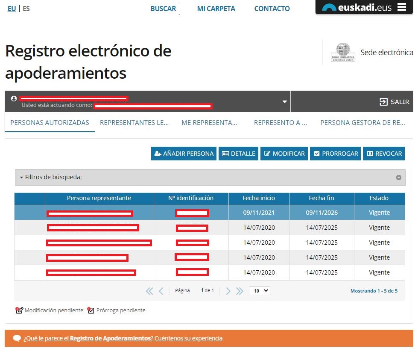This screenshot has height=352, width=418.
Task: Select the DETALLE detail icon
Action: 225,154
